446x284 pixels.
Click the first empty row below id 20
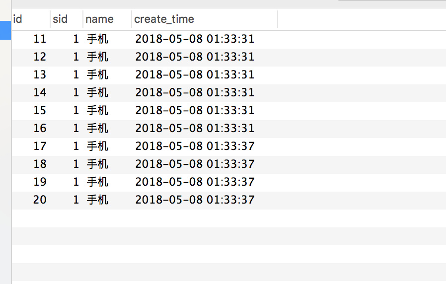pyautogui.click(x=229, y=218)
